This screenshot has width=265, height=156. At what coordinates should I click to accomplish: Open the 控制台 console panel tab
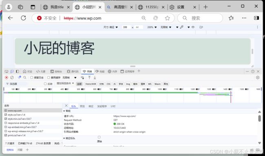click(56, 71)
